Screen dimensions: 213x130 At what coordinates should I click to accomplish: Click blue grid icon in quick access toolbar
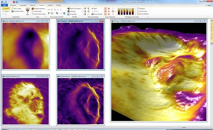17,2
